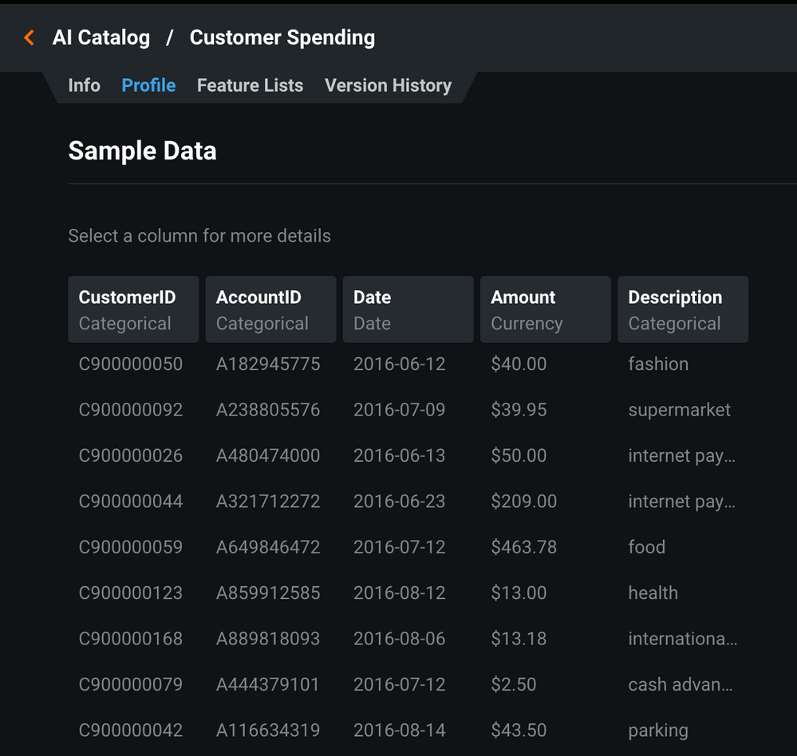Image resolution: width=797 pixels, height=756 pixels.
Task: Go to AI Catalog breadcrumb
Action: tap(101, 37)
